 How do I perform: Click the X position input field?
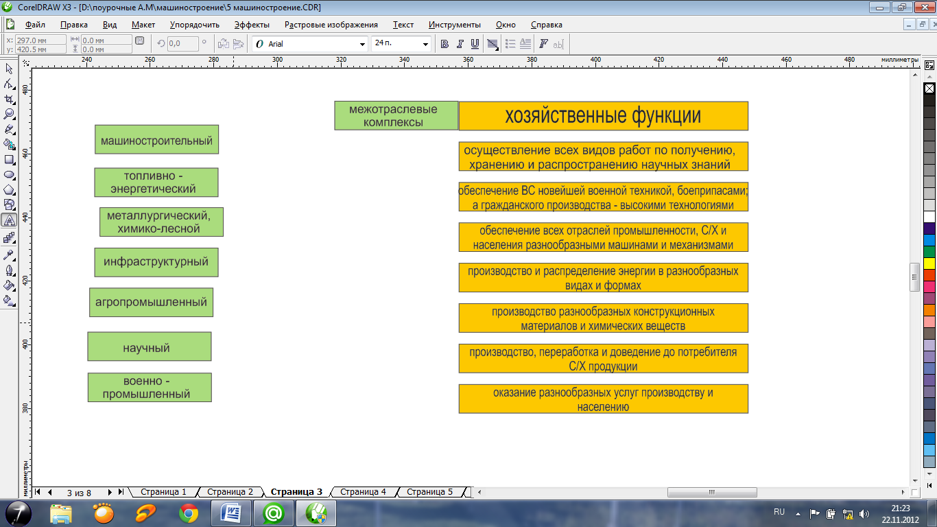click(x=40, y=40)
